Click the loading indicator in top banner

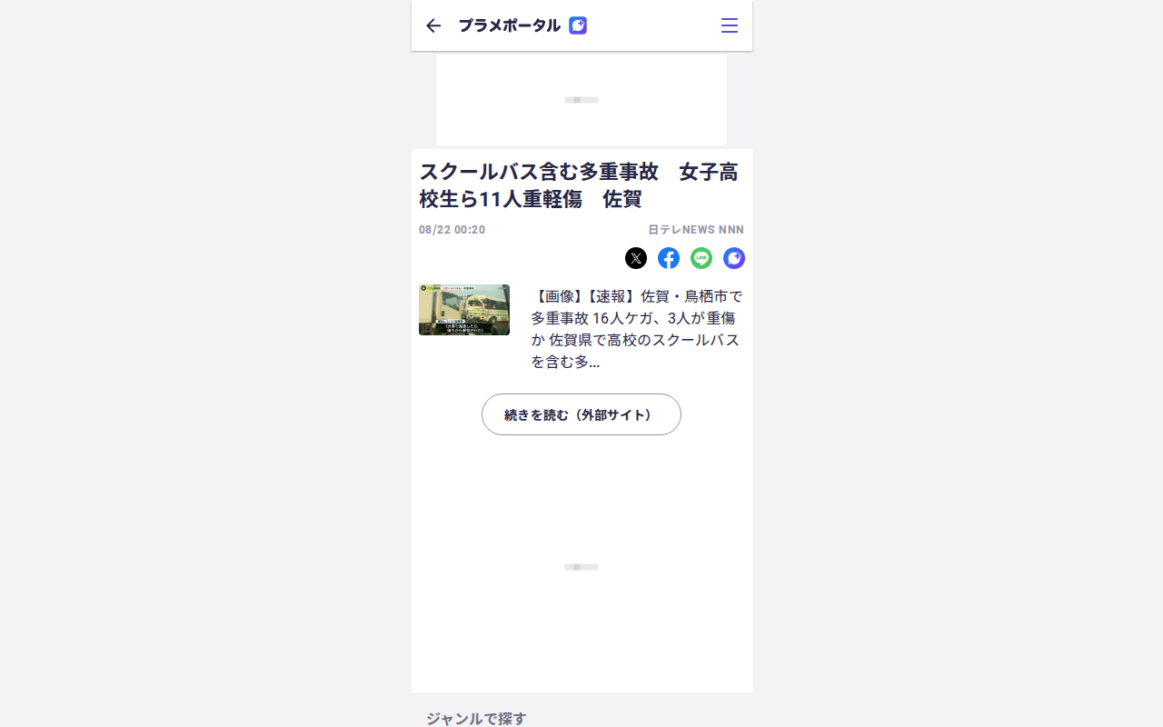point(581,100)
